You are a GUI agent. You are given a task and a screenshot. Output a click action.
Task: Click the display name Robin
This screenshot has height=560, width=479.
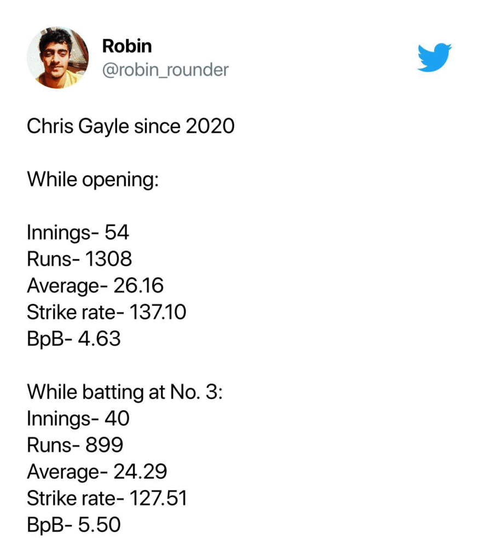coord(126,46)
